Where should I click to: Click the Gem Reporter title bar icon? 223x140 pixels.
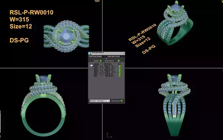coord(89,53)
